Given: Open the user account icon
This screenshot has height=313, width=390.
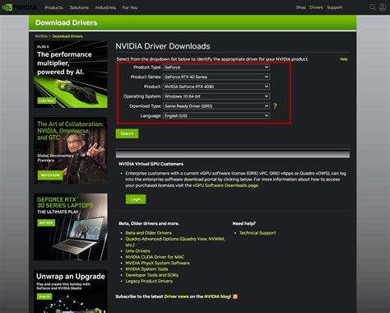Looking at the screenshot, I should point(383,7).
